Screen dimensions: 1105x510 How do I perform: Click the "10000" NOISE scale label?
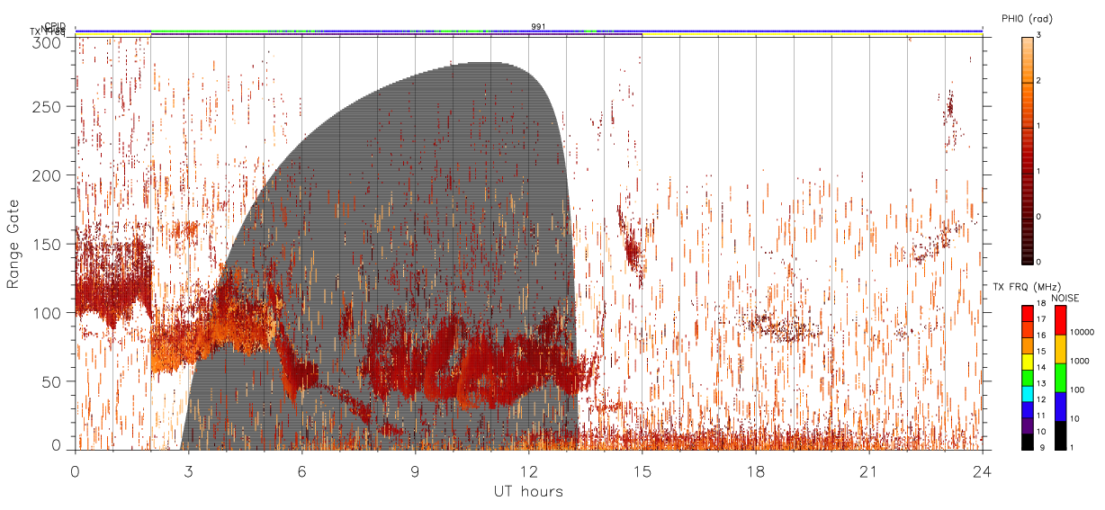point(1081,332)
